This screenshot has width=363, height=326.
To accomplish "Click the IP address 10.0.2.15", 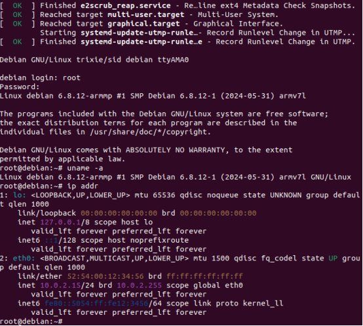I will point(60,285).
